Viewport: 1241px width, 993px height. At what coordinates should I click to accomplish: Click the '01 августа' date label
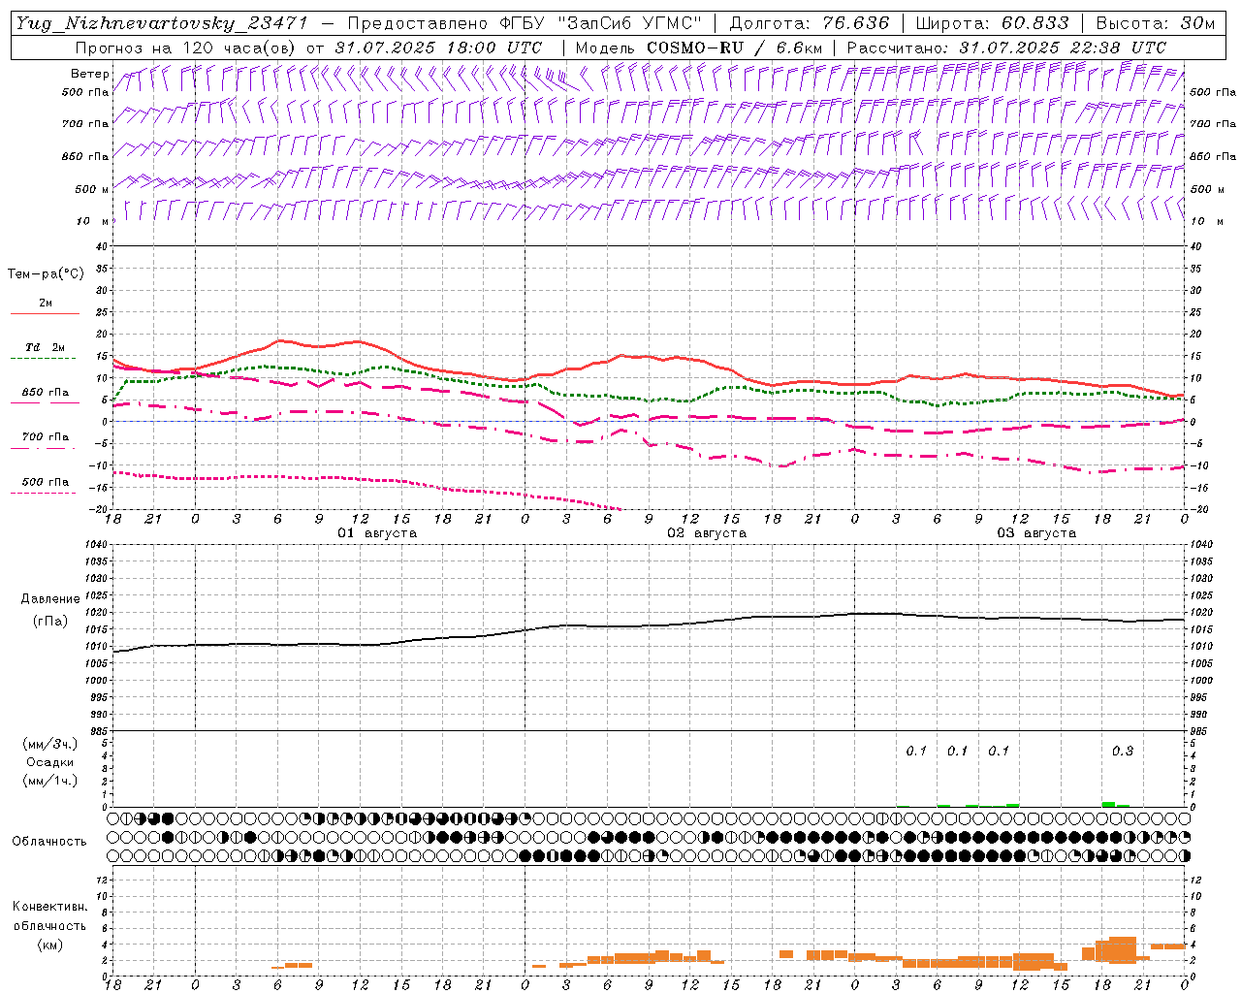pyautogui.click(x=377, y=533)
